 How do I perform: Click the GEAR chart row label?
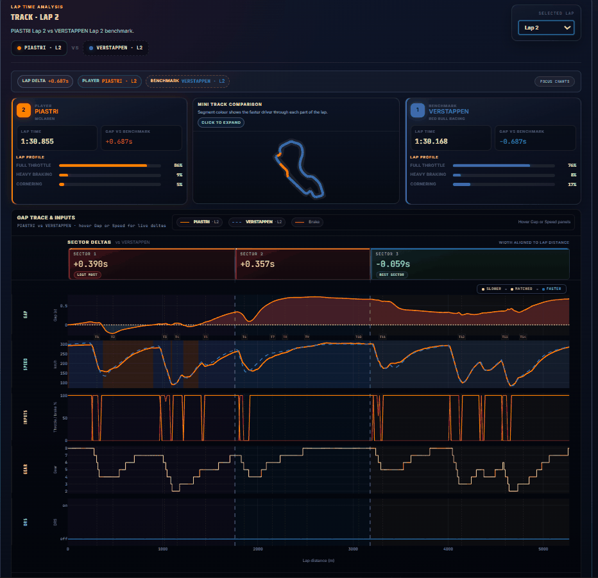(26, 469)
